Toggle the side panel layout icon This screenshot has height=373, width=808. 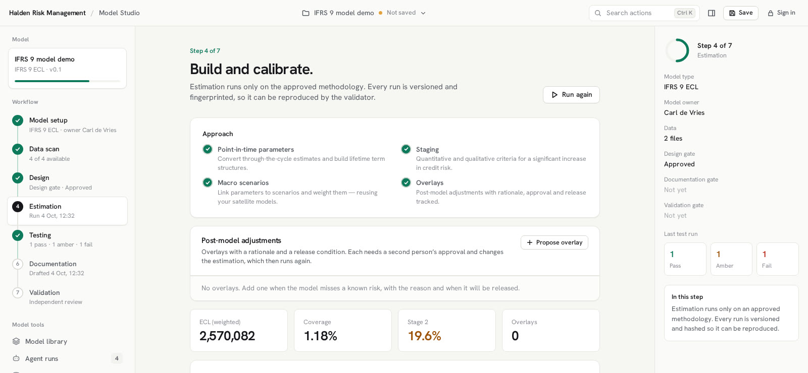coord(712,13)
